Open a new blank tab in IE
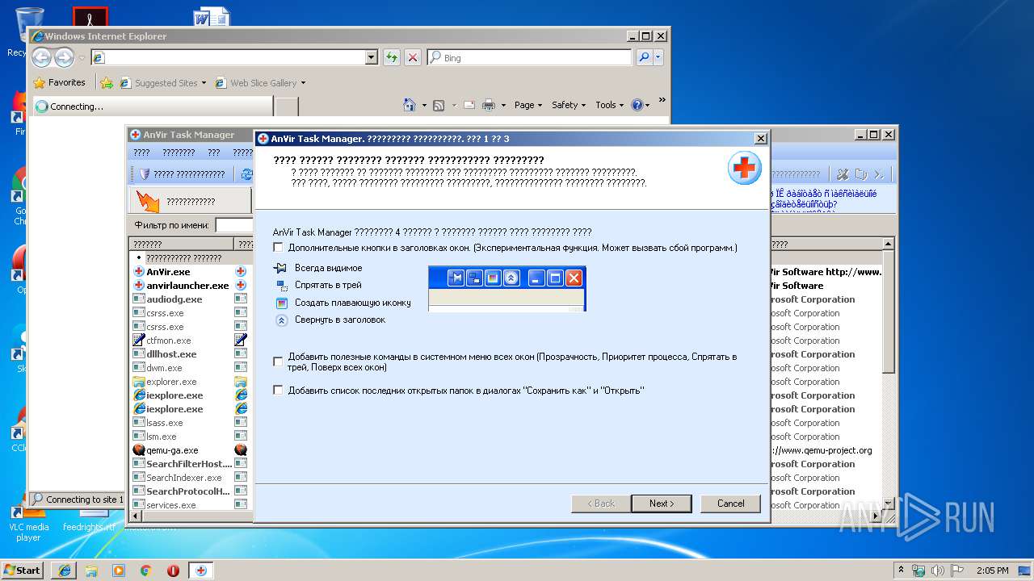1034x581 pixels. click(x=287, y=107)
